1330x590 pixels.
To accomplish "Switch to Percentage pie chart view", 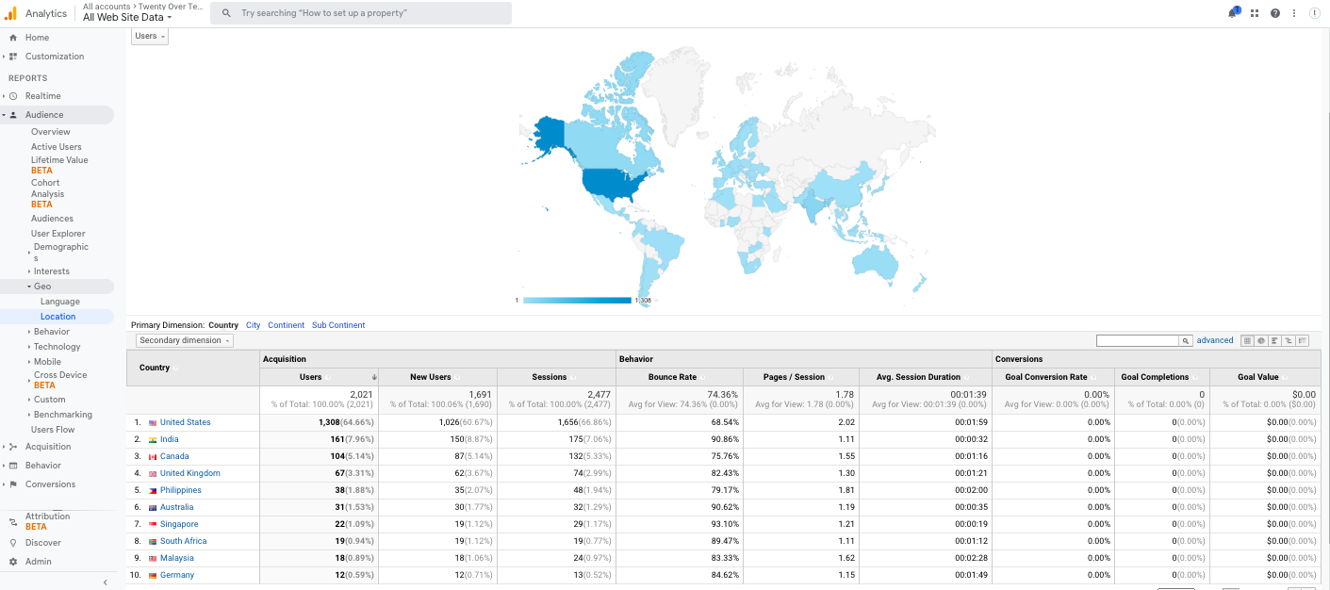I will click(1261, 340).
